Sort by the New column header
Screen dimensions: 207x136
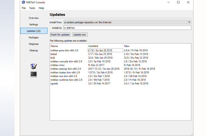point(157,46)
